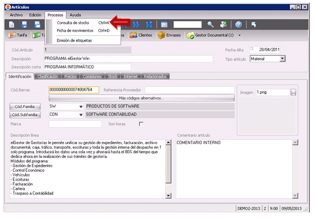
Task: Click into the Marca input field
Action: [x=75, y=124]
